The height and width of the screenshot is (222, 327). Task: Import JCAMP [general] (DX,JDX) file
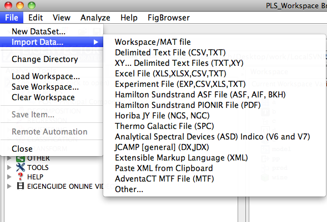pyautogui.click(x=215, y=147)
